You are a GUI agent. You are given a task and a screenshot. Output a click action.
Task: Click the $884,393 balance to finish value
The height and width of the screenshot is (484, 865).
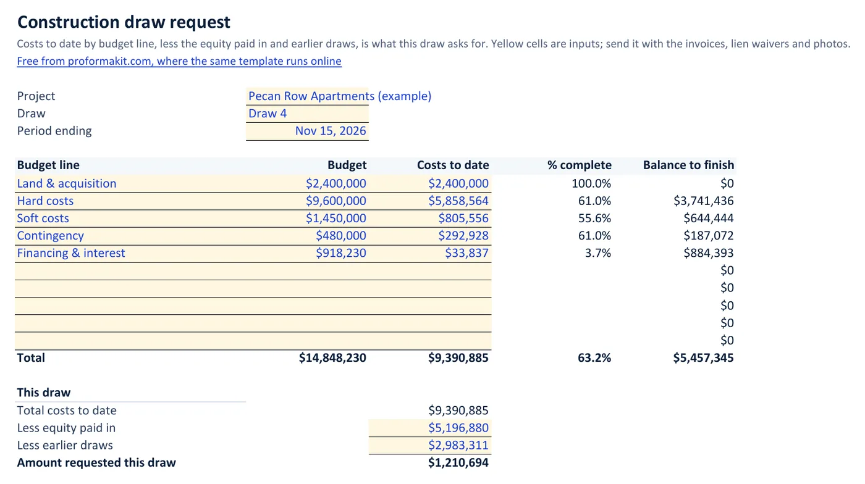[x=709, y=253]
